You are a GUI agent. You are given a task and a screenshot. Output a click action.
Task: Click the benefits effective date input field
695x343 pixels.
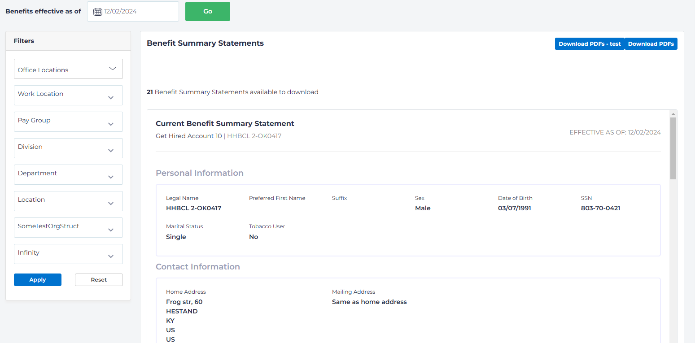[135, 11]
